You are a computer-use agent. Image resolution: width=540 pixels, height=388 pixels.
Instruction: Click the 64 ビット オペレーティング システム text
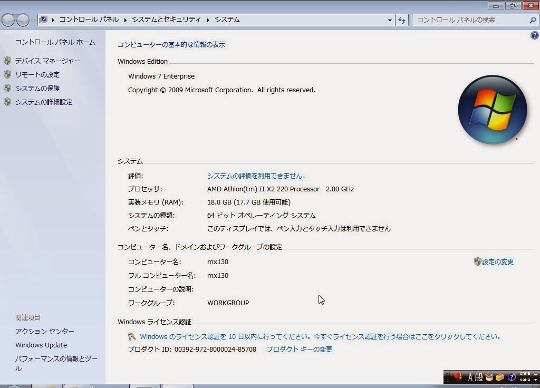click(x=262, y=216)
